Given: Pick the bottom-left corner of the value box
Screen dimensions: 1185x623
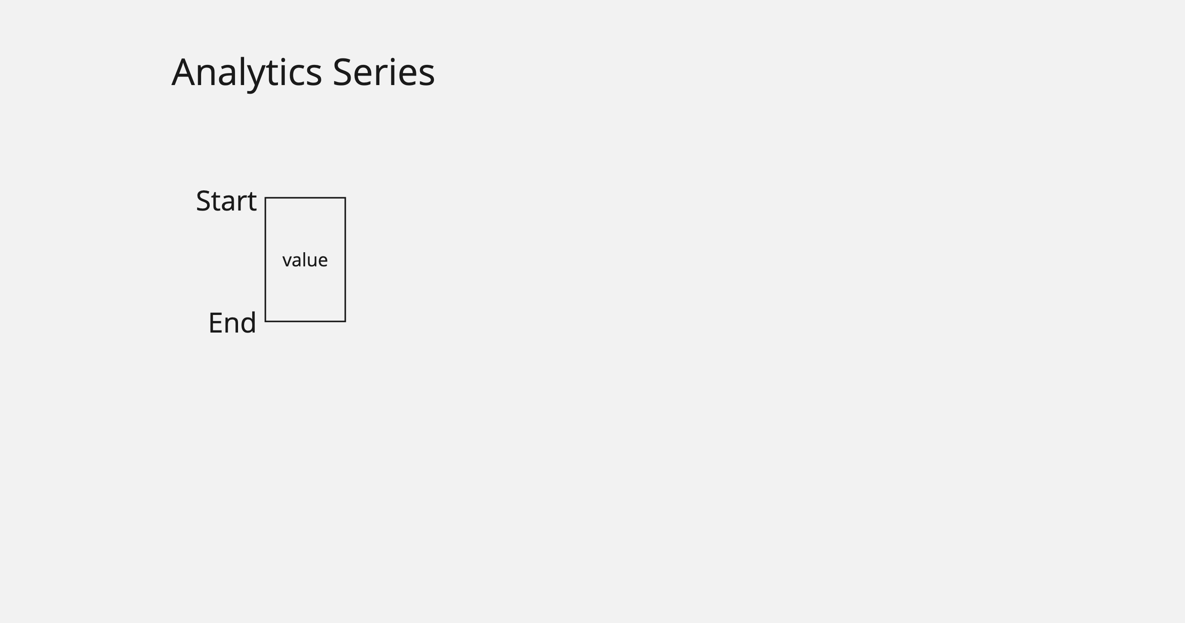Looking at the screenshot, I should (266, 321).
